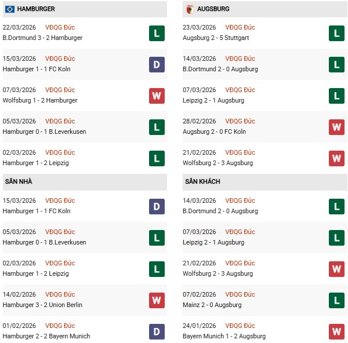
Task: Click W badge for Hamburger 3 - 2 Union Berlin
Action: pos(157,300)
